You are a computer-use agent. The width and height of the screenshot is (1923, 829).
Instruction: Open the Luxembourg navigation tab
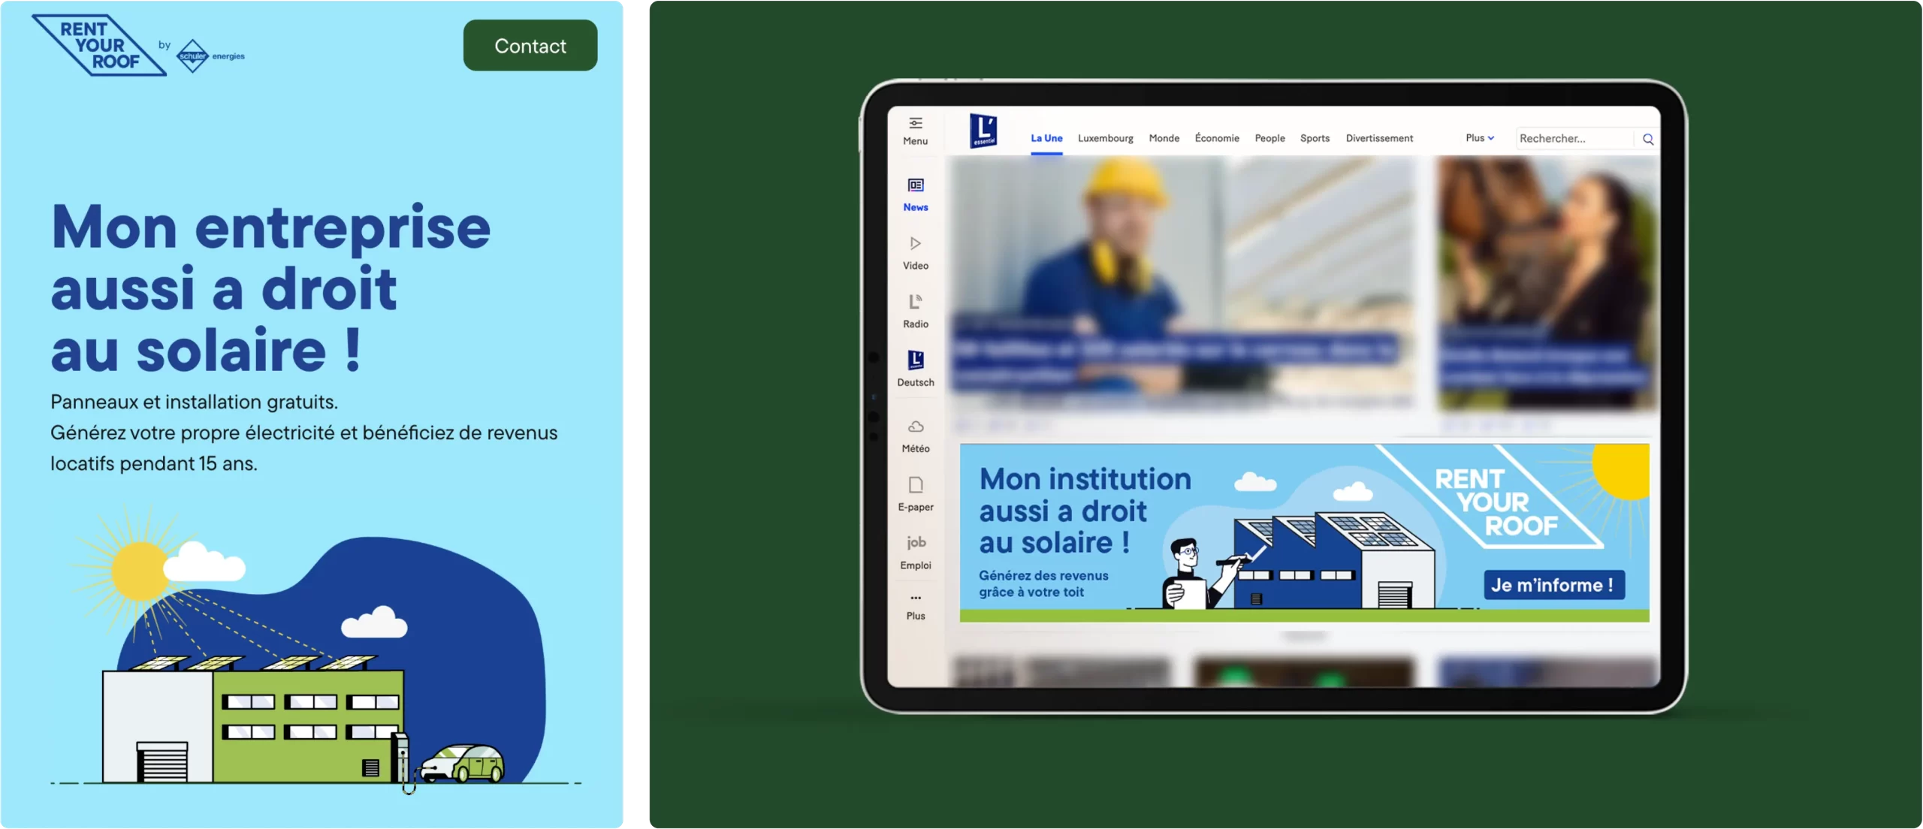[x=1105, y=138]
